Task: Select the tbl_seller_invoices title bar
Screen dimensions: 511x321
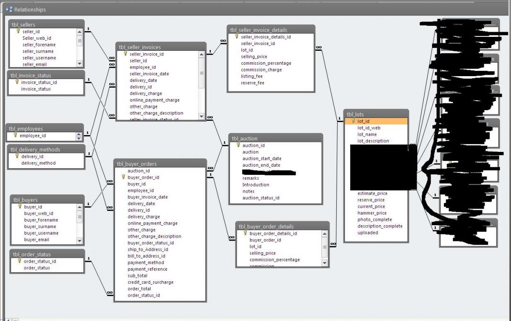Action: [161, 47]
